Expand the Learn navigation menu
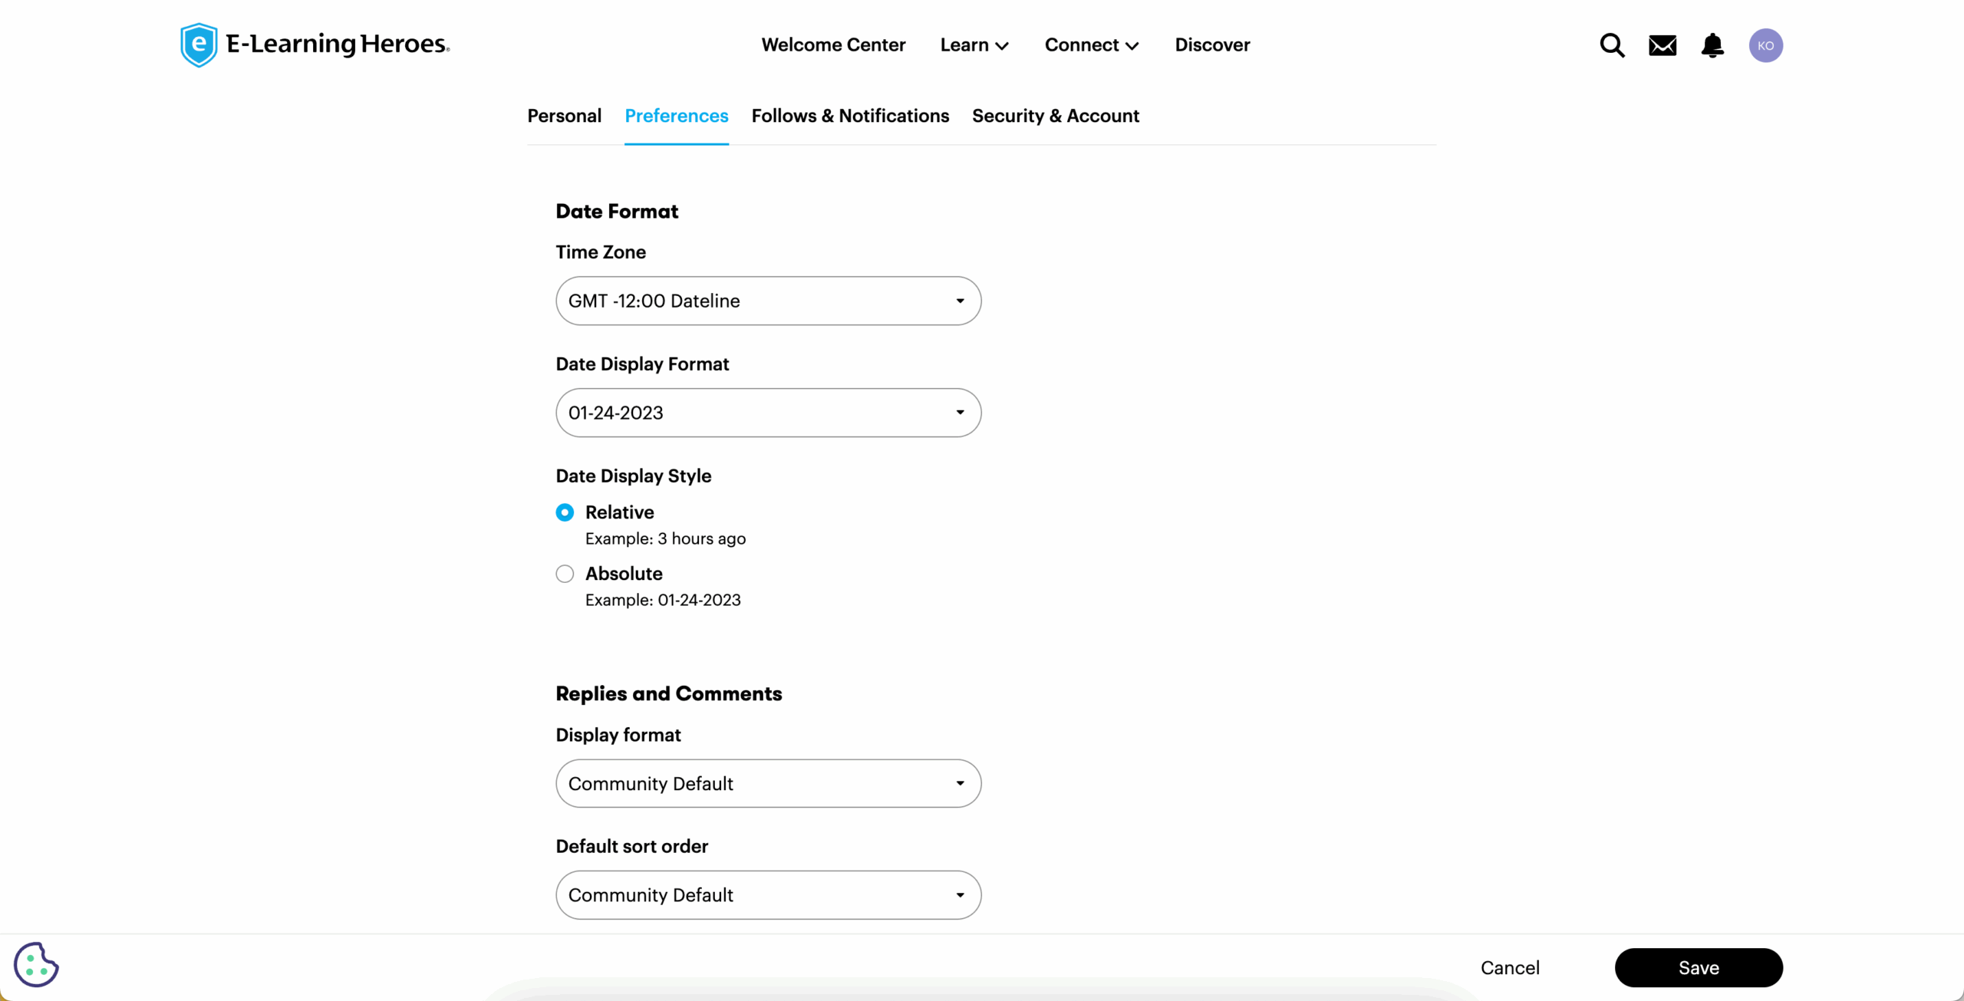The image size is (1964, 1001). pos(974,45)
